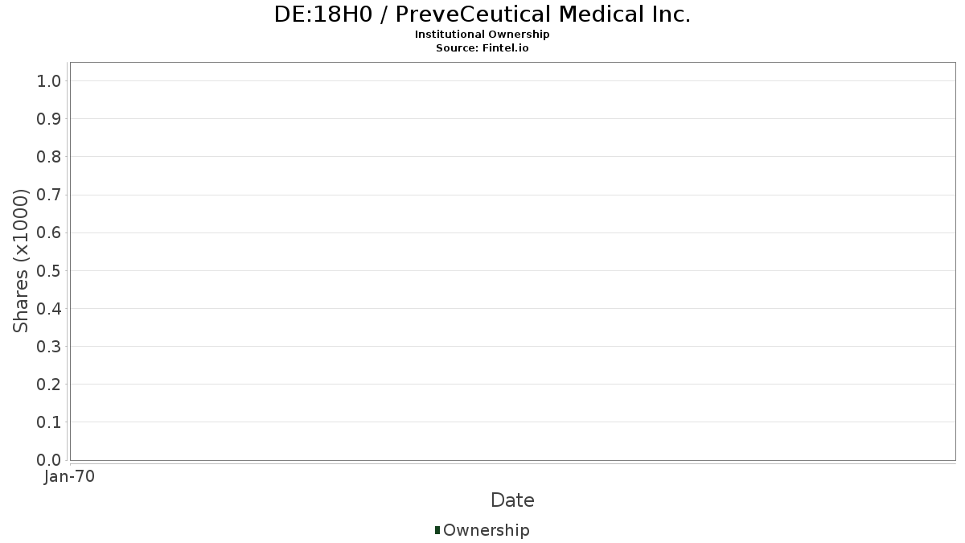Click the Shares (x1000) axis title
The height and width of the screenshot is (543, 965).
tap(21, 261)
